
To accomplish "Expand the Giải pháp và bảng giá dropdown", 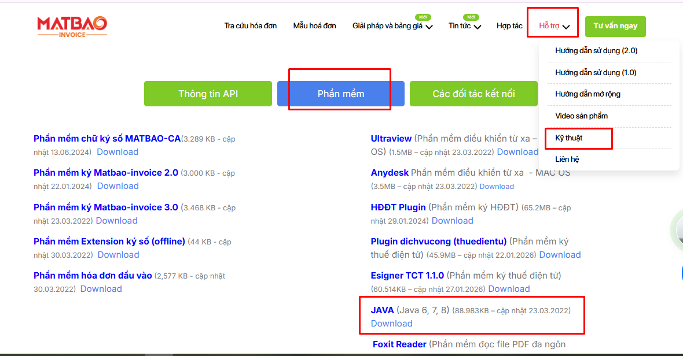I will pyautogui.click(x=392, y=26).
